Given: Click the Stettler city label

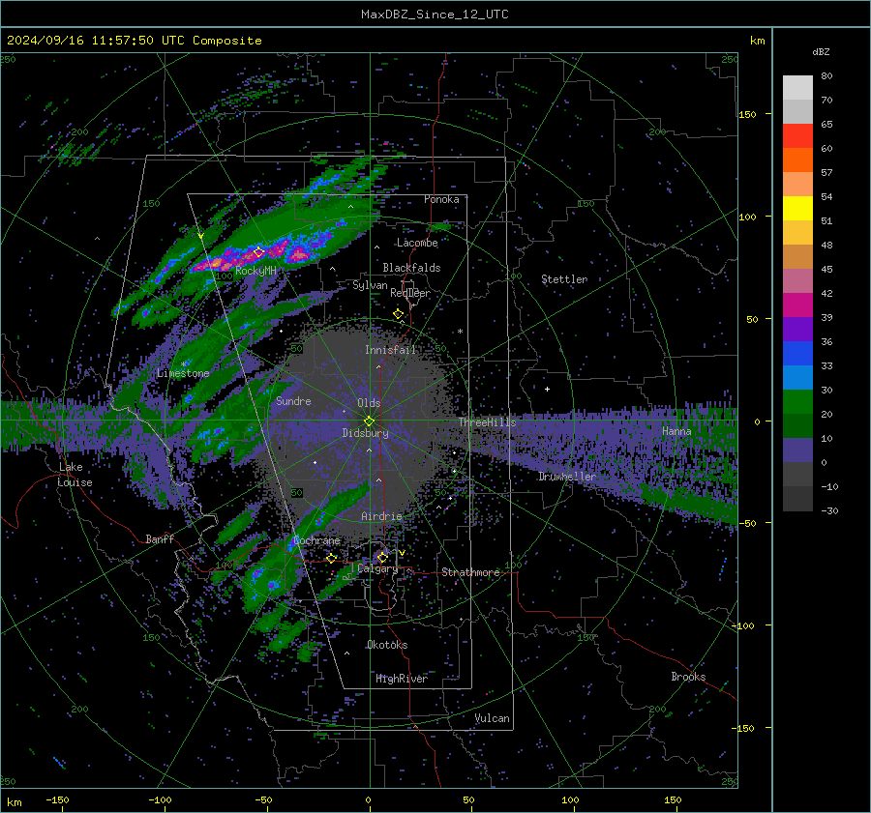Looking at the screenshot, I should coord(564,279).
